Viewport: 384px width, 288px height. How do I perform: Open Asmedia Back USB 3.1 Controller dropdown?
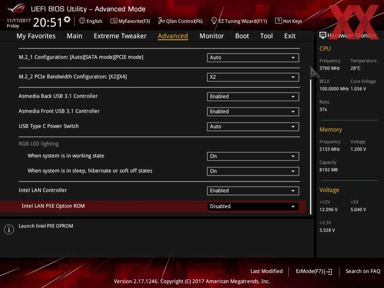[253, 97]
